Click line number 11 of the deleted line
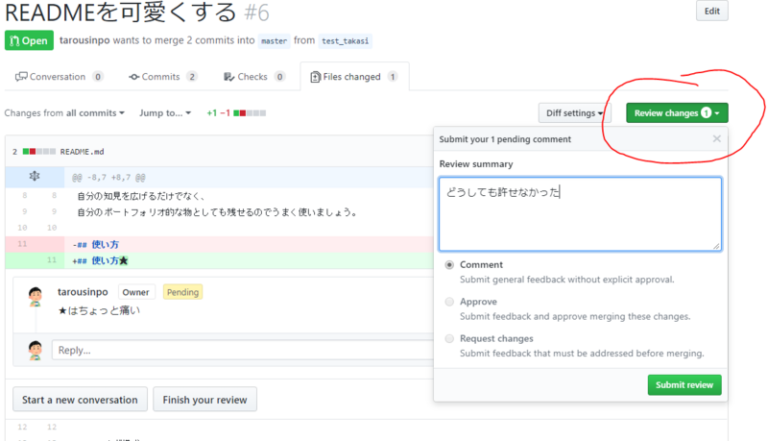Screen dimensions: 768x441 coord(22,243)
